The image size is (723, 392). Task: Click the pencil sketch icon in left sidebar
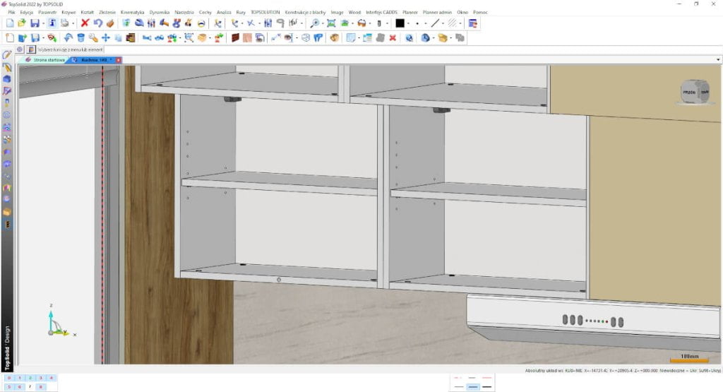point(7,55)
